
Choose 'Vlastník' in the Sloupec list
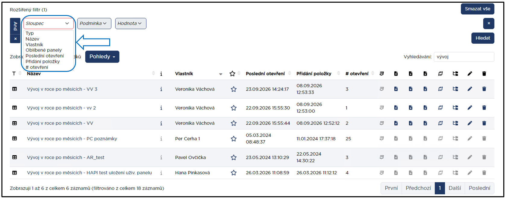pyautogui.click(x=34, y=45)
